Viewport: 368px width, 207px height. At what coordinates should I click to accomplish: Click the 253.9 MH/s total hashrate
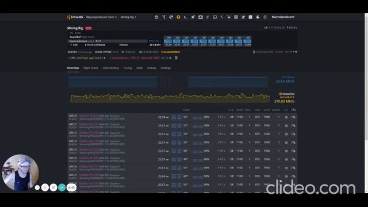285,82
